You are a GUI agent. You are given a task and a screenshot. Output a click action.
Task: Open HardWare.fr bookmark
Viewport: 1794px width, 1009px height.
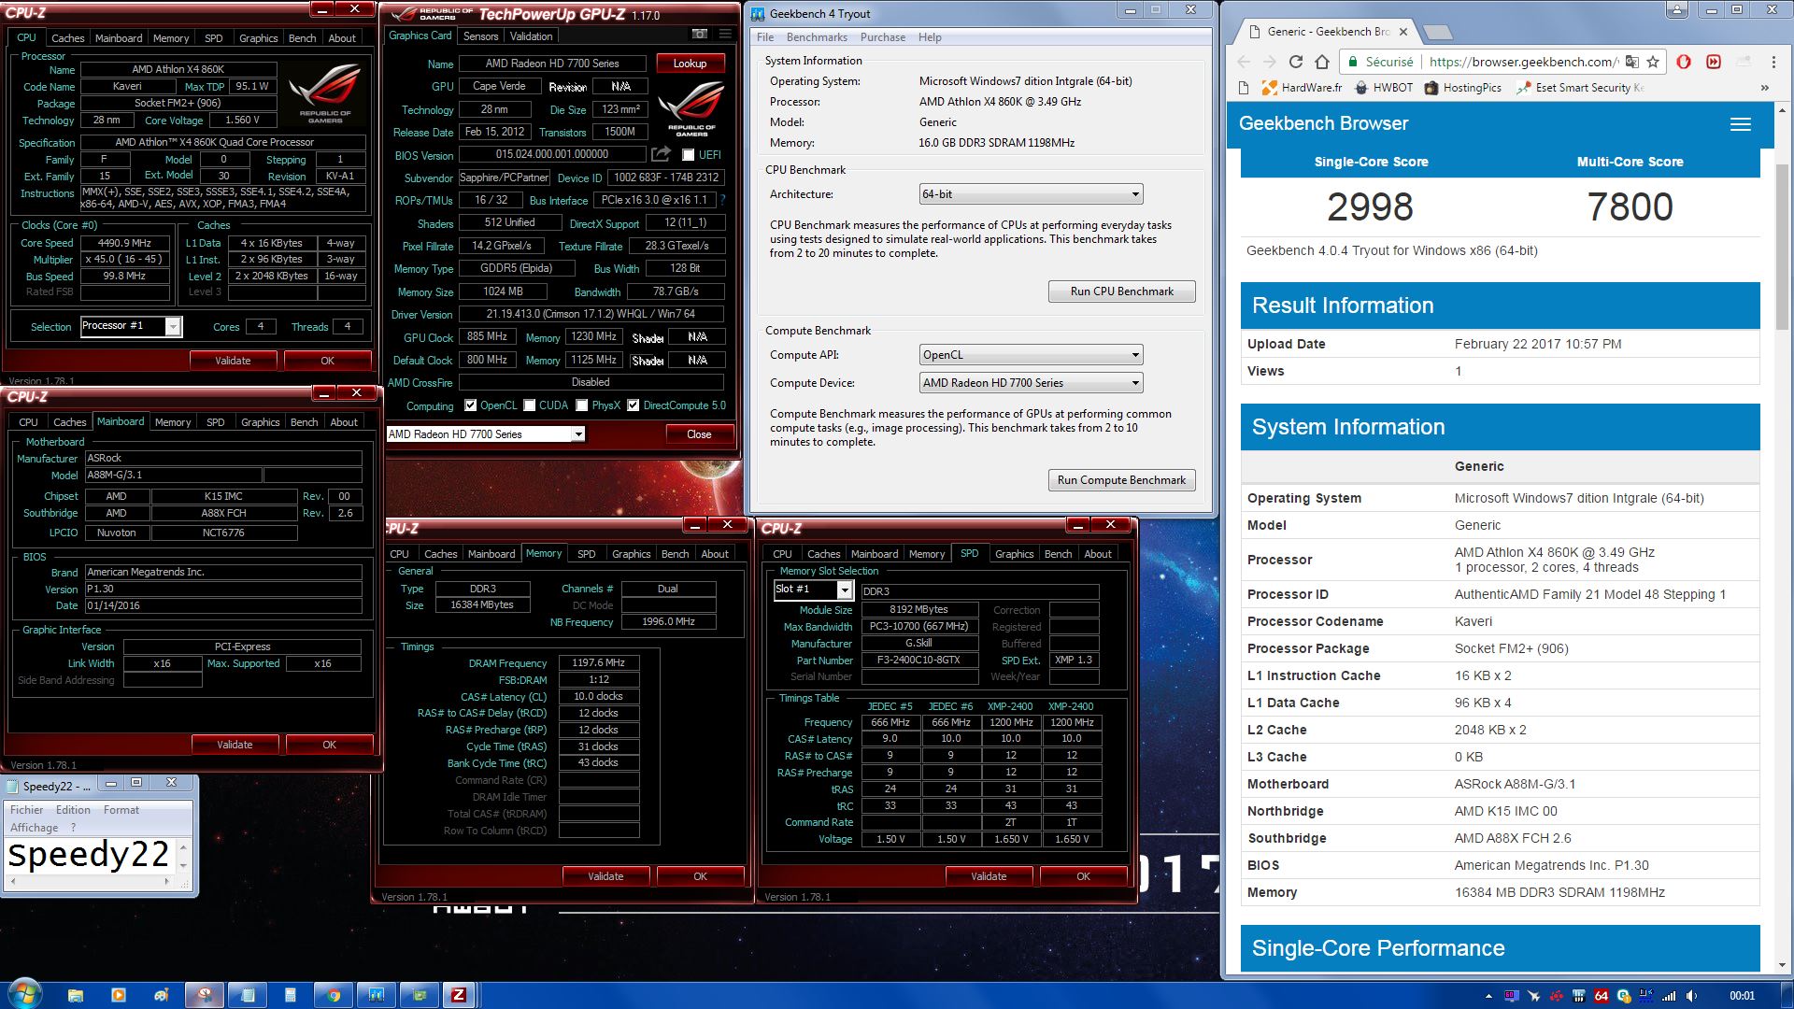point(1302,88)
